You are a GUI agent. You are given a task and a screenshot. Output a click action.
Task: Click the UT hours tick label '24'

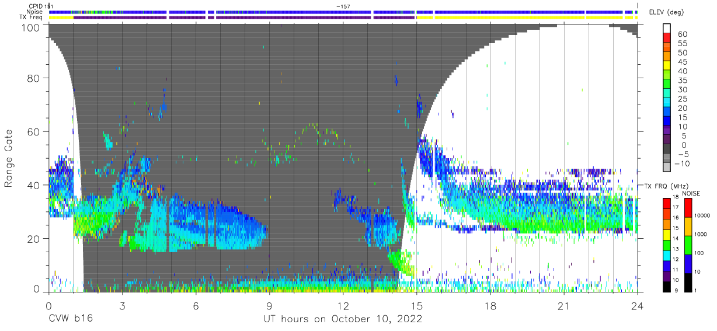coord(638,305)
